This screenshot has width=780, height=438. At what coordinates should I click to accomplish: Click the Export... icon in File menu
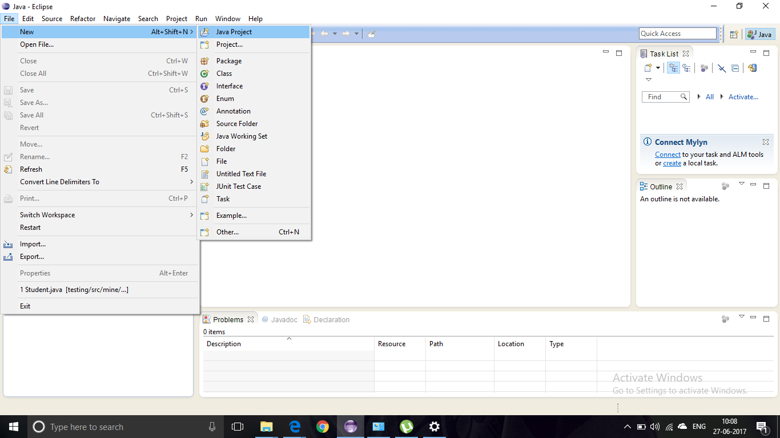(8, 257)
